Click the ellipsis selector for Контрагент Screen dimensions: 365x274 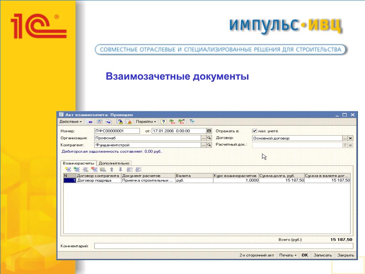tap(204, 145)
